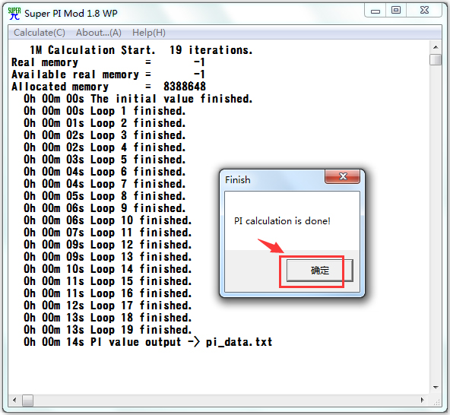Image resolution: width=450 pixels, height=415 pixels.
Task: Close the Finish dialog with red X
Action: [x=342, y=176]
